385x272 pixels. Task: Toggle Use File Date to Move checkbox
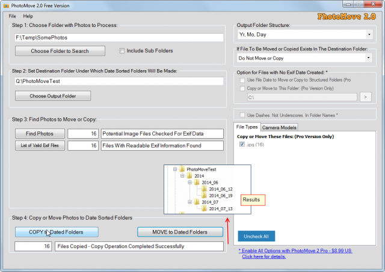242,80
